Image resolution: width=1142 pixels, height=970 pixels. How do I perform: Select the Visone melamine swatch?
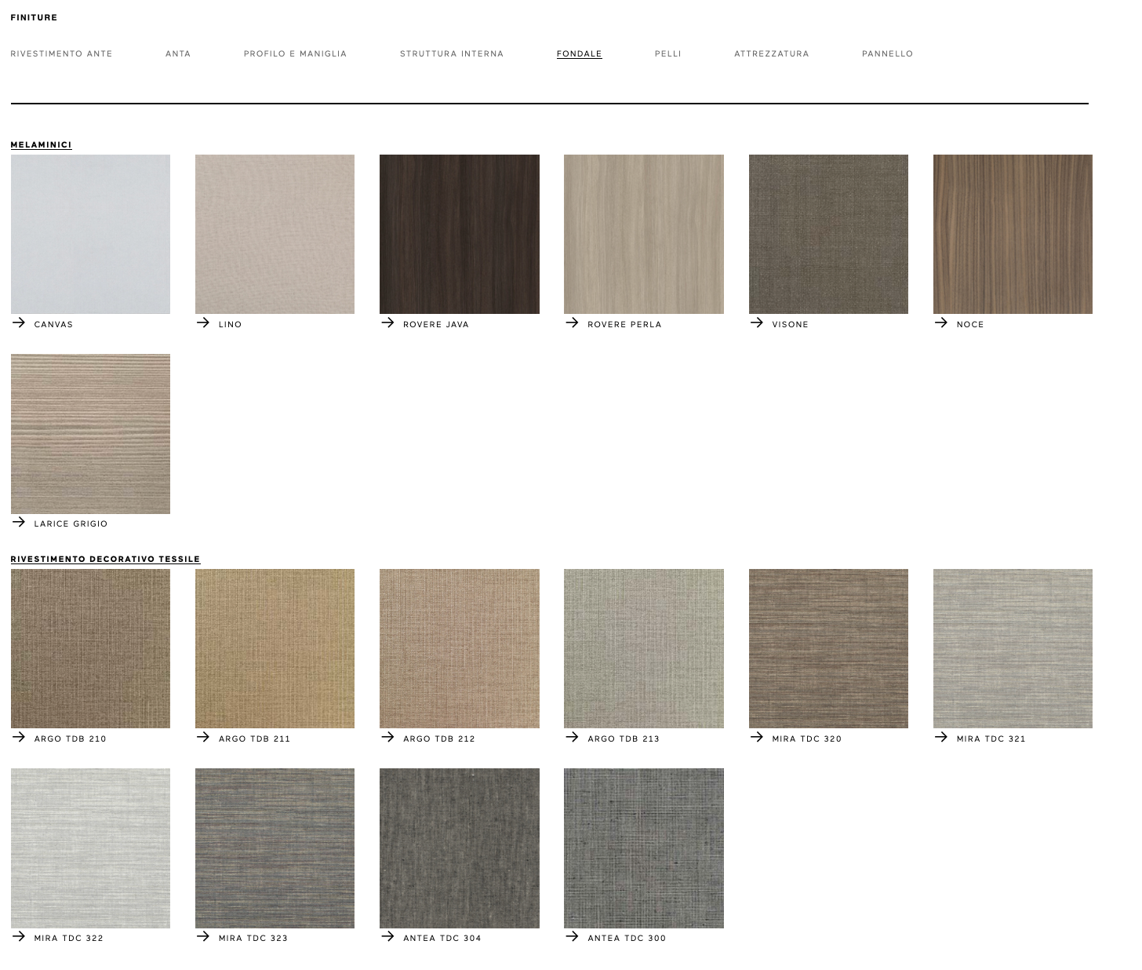click(x=828, y=234)
